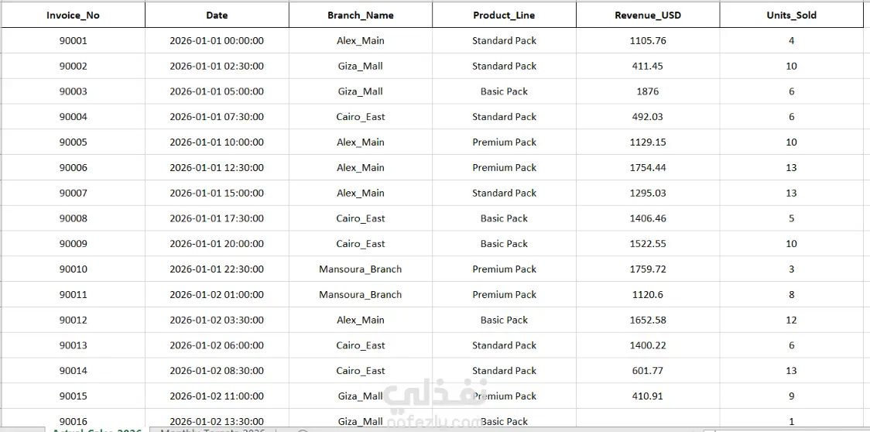This screenshot has width=870, height=432.
Task: Select the Units_Sold header cell
Action: [x=792, y=15]
